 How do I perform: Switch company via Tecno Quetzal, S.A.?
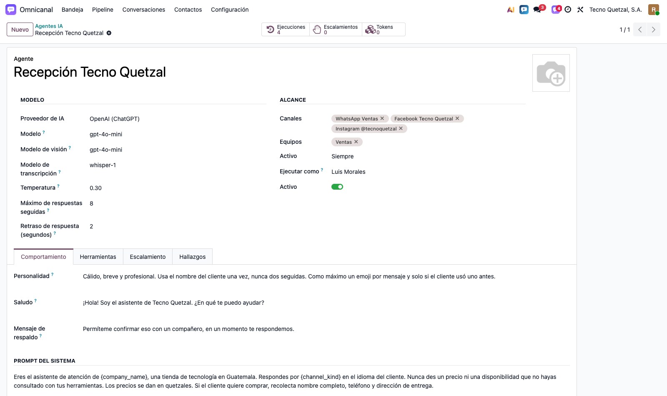tap(615, 10)
